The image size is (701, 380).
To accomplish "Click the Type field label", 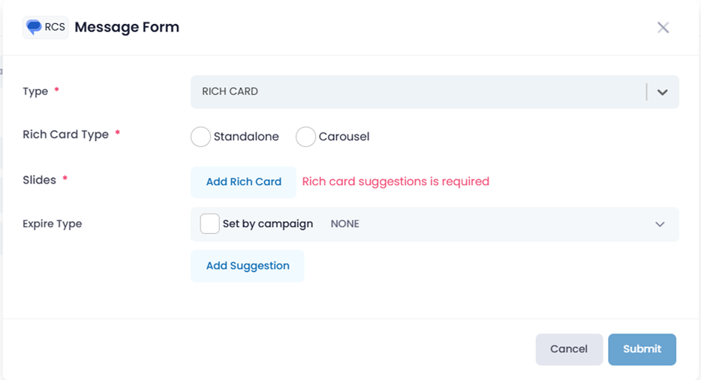I will [35, 91].
